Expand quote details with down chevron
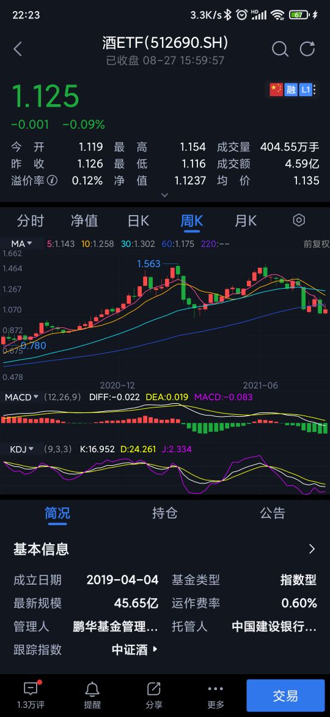The image size is (330, 717). pos(165,195)
